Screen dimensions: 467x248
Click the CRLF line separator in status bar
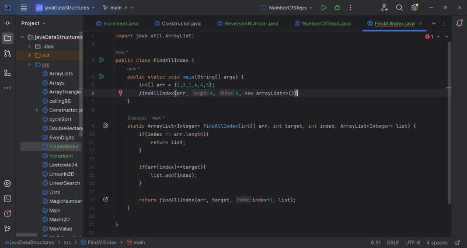coord(393,242)
